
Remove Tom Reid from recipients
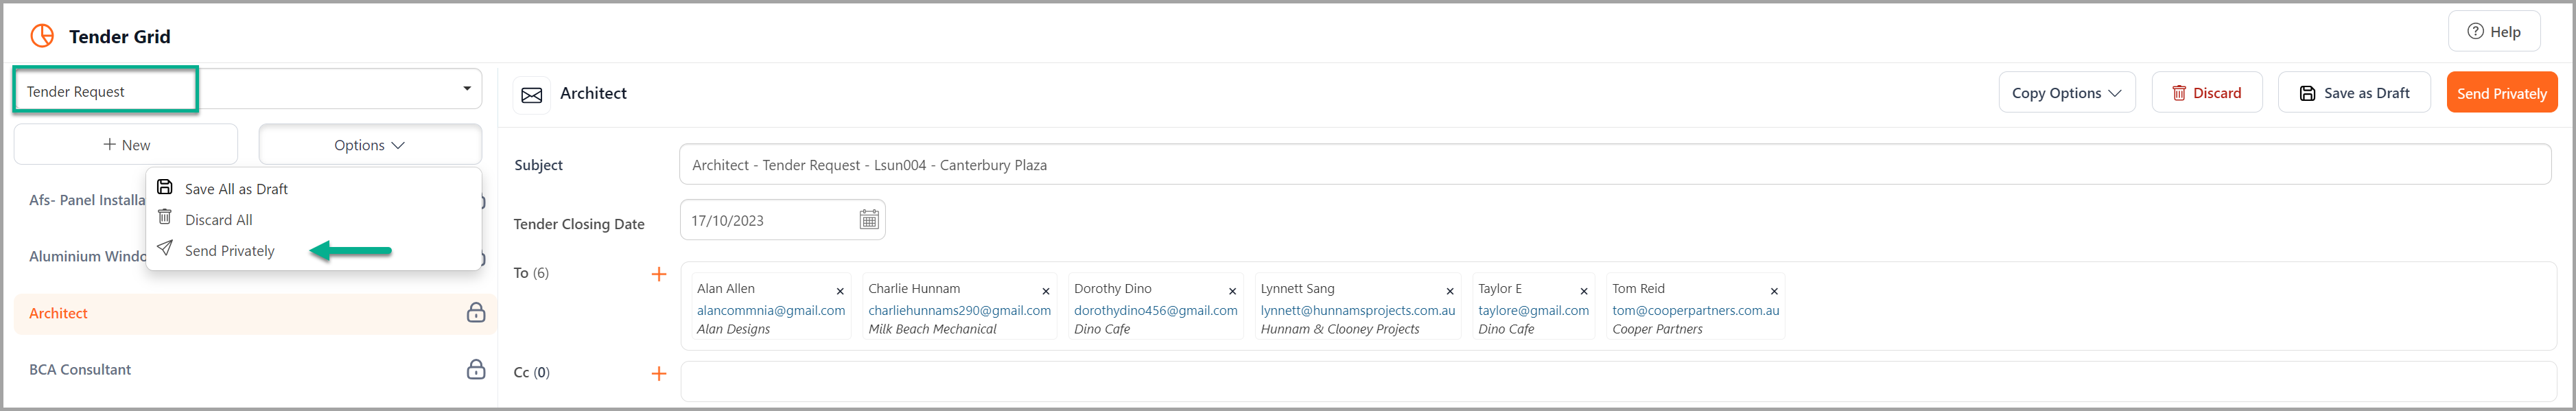(1774, 291)
